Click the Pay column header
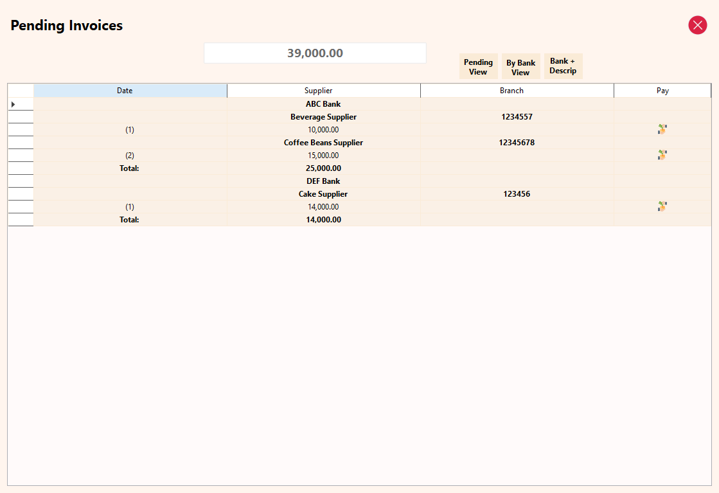The image size is (719, 493). pyautogui.click(x=662, y=91)
